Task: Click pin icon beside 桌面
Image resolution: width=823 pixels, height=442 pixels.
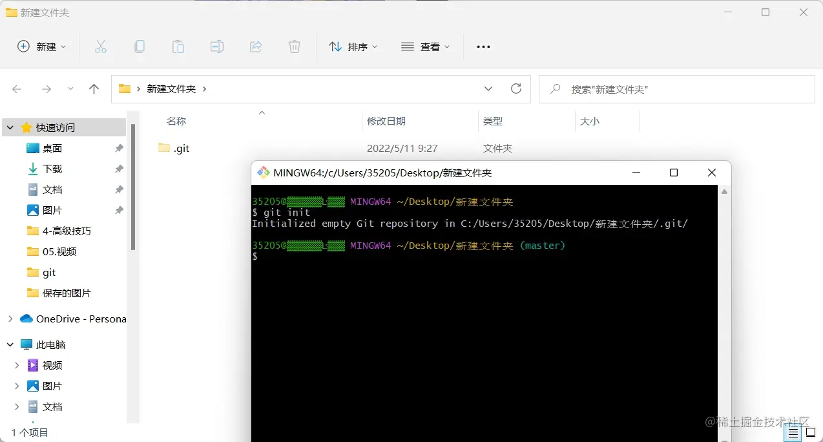Action: (x=119, y=148)
